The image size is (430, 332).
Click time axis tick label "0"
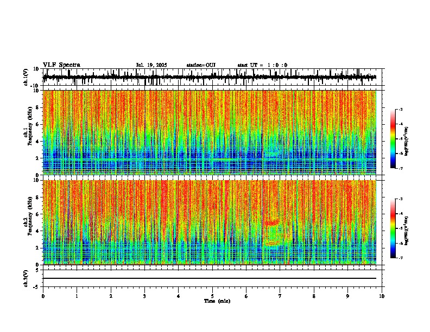(43, 296)
